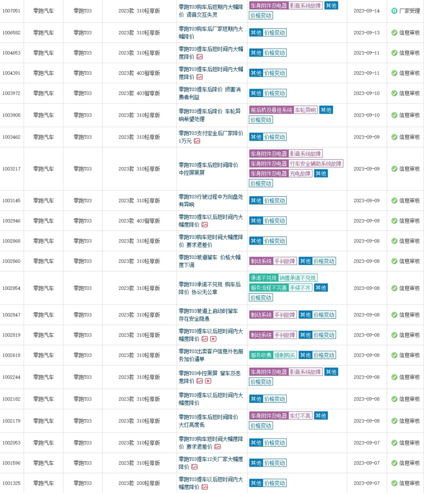Select model 2023款 403智享版 in row 1004391
This screenshot has height=493, width=424.
(x=139, y=73)
